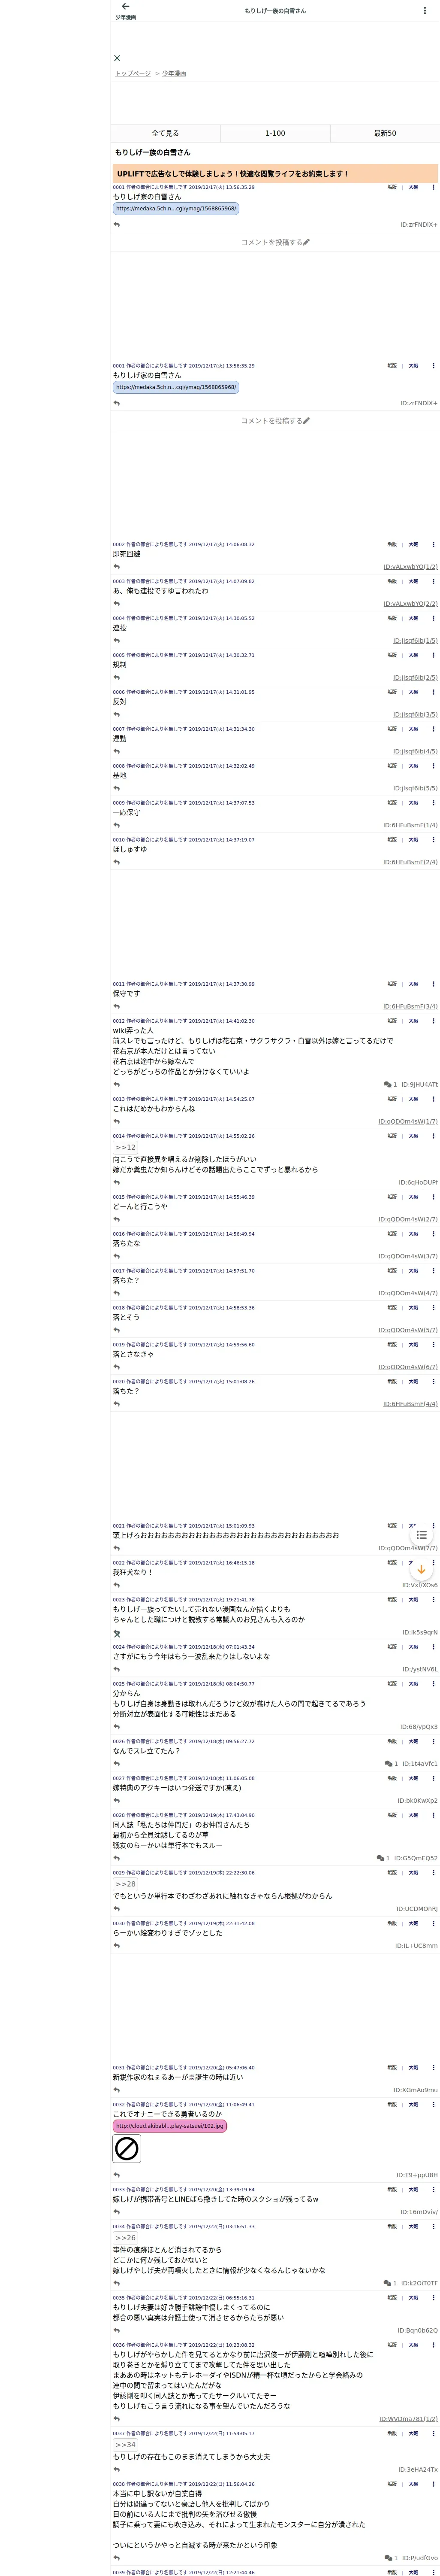Reply to post 0002 using its arrow icon
Screen dimensions: 440x2576
coord(117,567)
